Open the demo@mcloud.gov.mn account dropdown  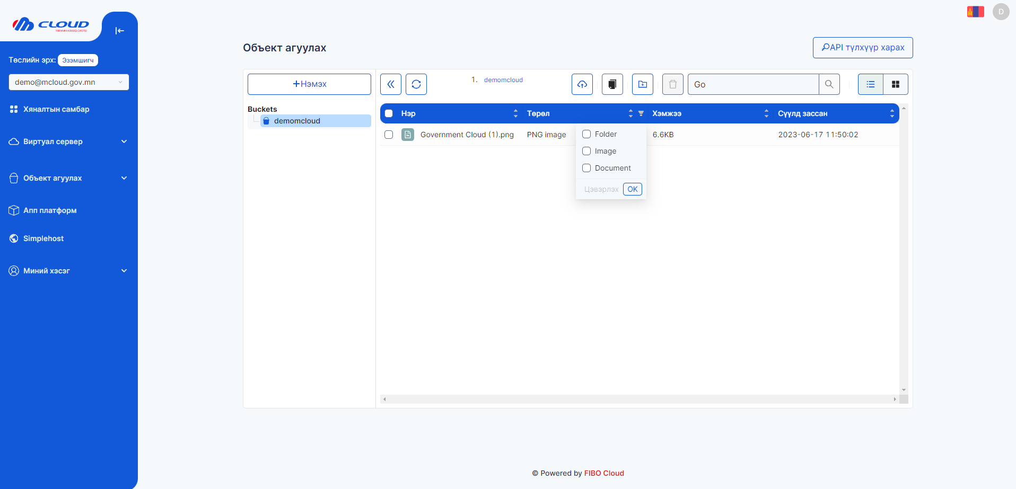69,82
